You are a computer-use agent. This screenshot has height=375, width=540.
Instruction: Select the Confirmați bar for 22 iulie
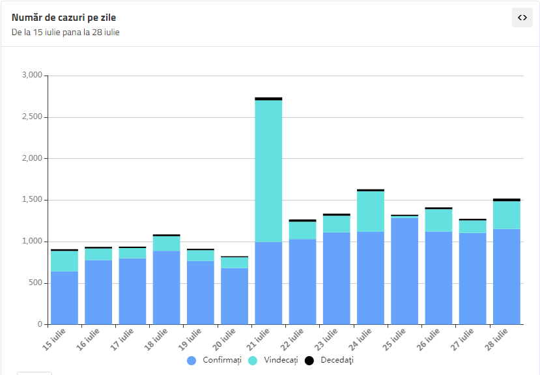click(x=302, y=282)
